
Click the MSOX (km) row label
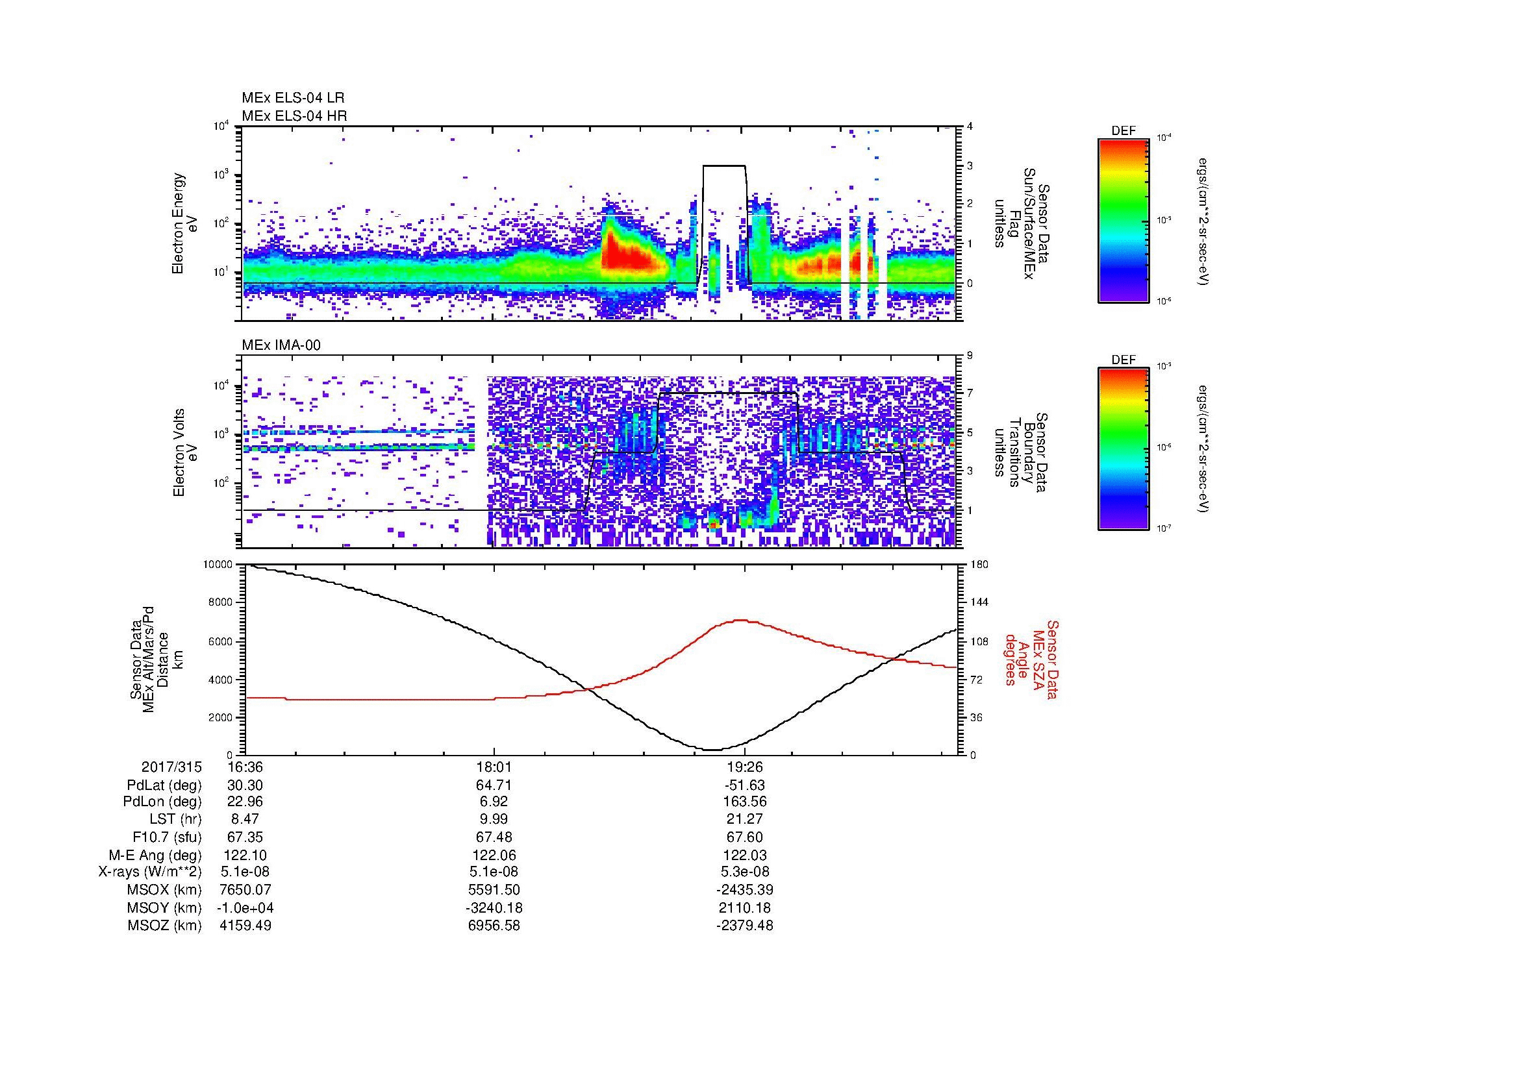pos(164,890)
